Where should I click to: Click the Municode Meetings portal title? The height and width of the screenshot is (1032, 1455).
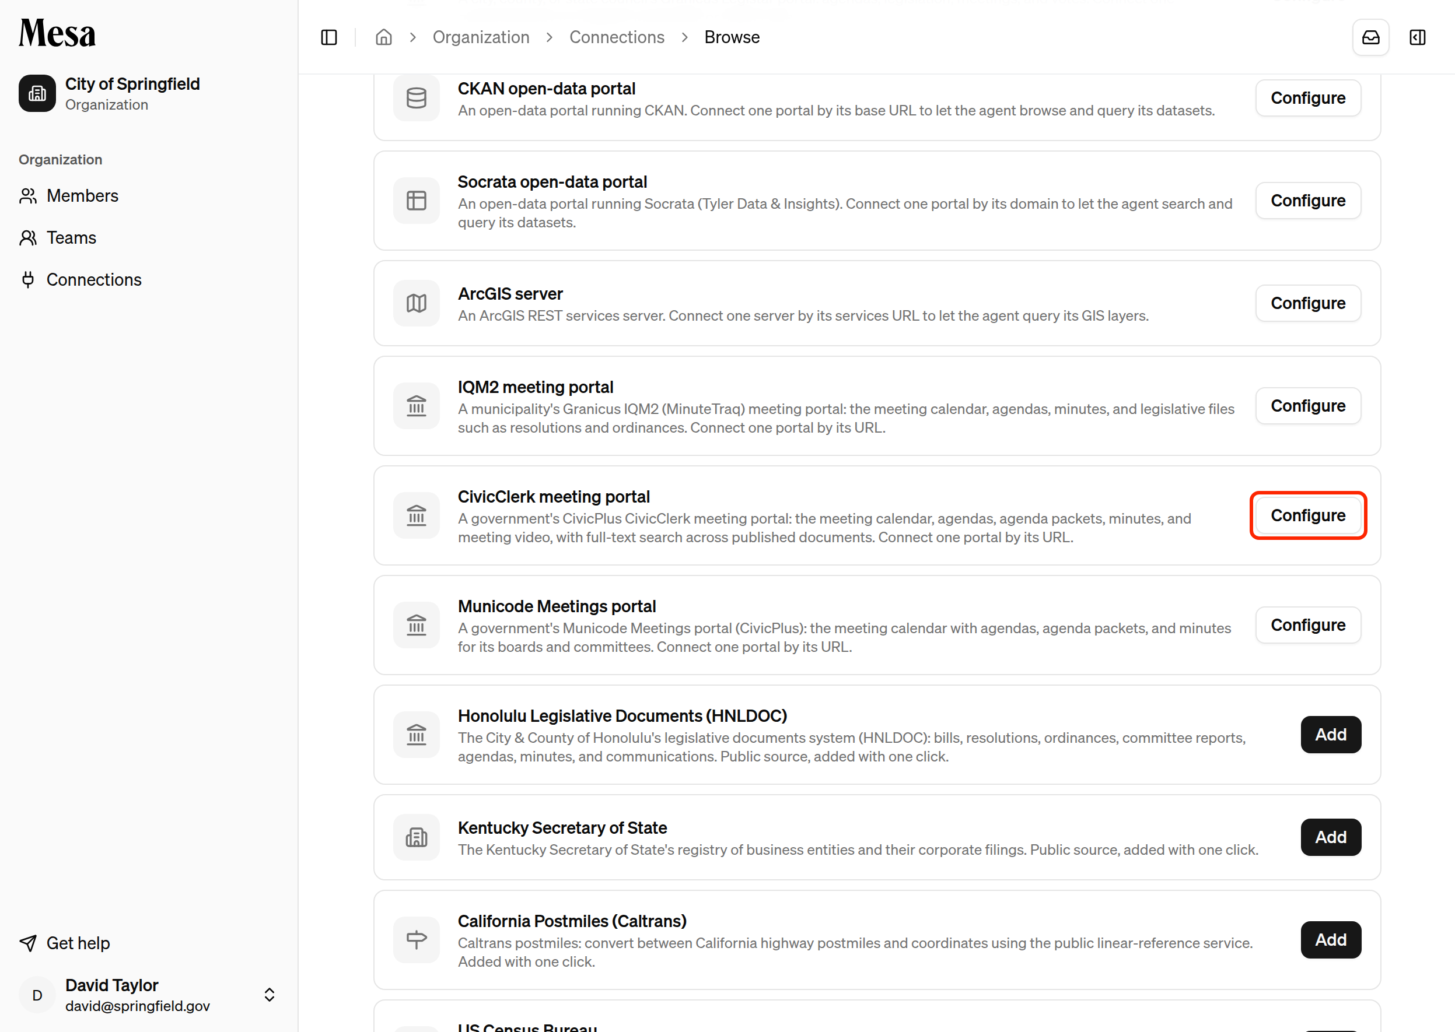557,607
